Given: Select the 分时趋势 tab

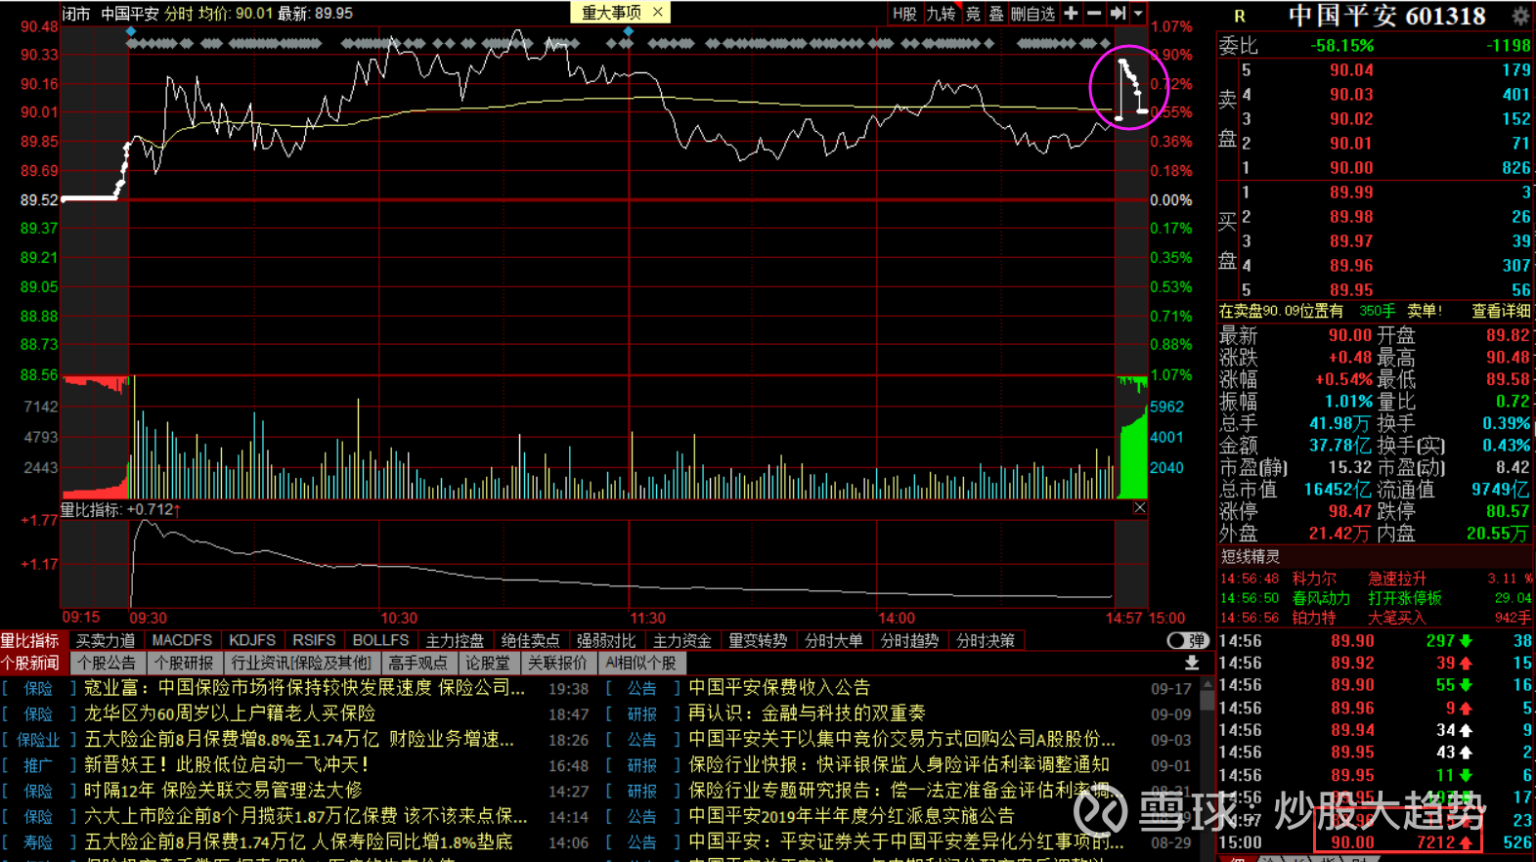Looking at the screenshot, I should [x=909, y=640].
